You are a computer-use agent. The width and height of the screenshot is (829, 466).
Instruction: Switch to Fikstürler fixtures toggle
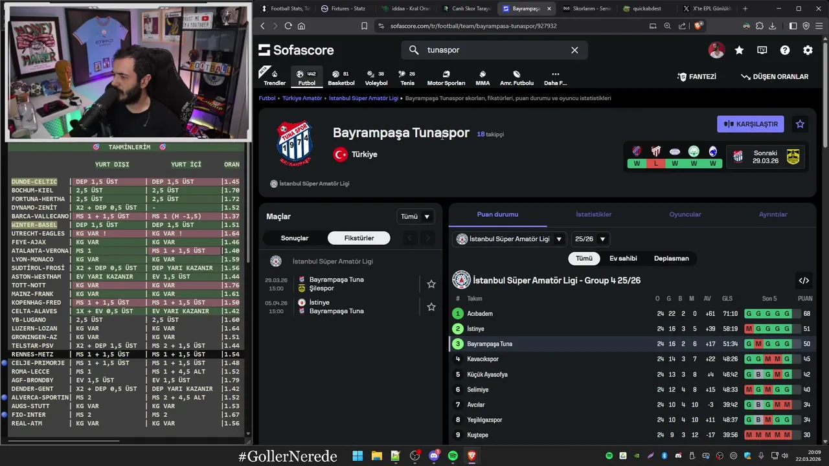(359, 238)
